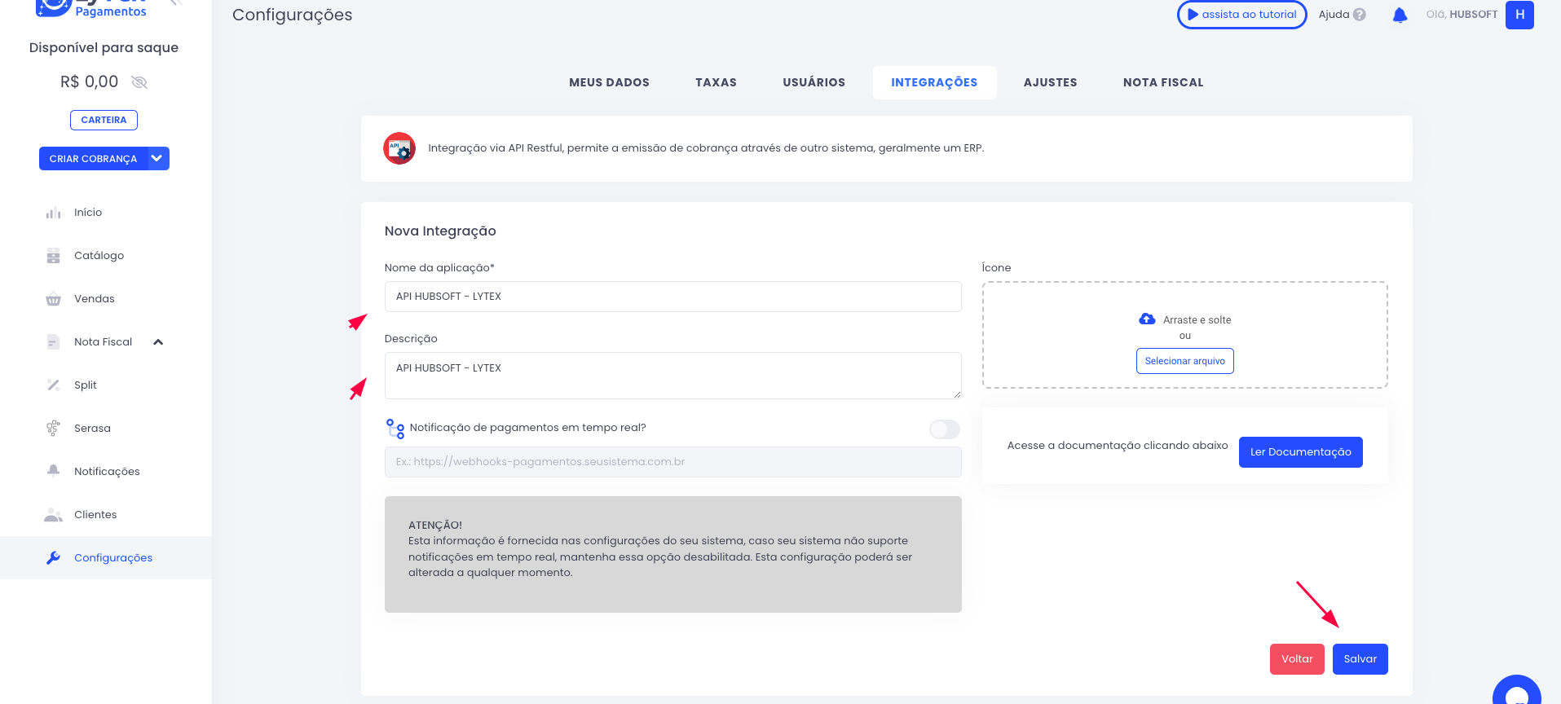This screenshot has height=704, width=1561.
Task: Click the Ler Documentação button
Action: pyautogui.click(x=1301, y=452)
